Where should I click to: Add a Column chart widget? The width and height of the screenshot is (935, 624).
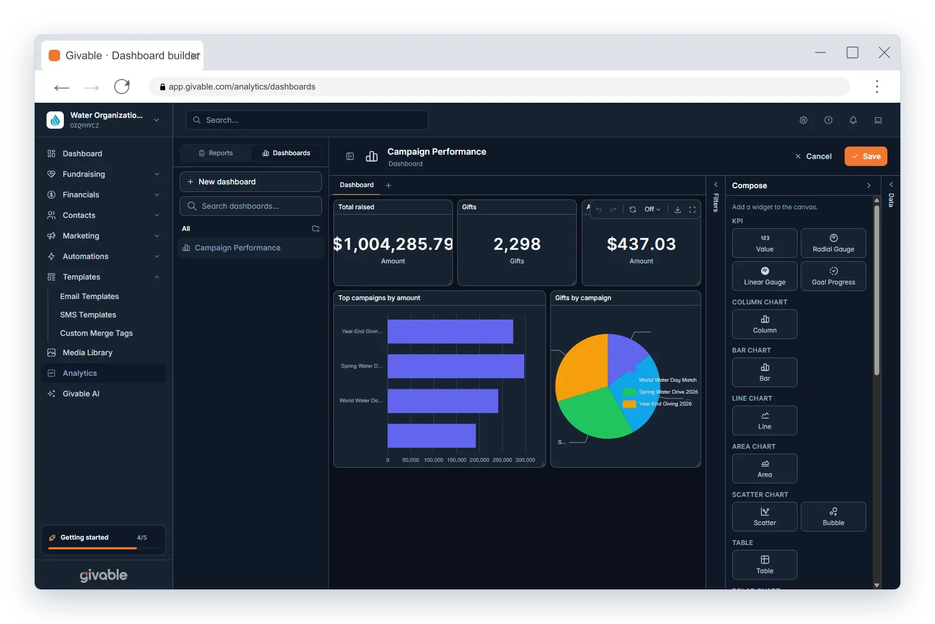click(765, 324)
